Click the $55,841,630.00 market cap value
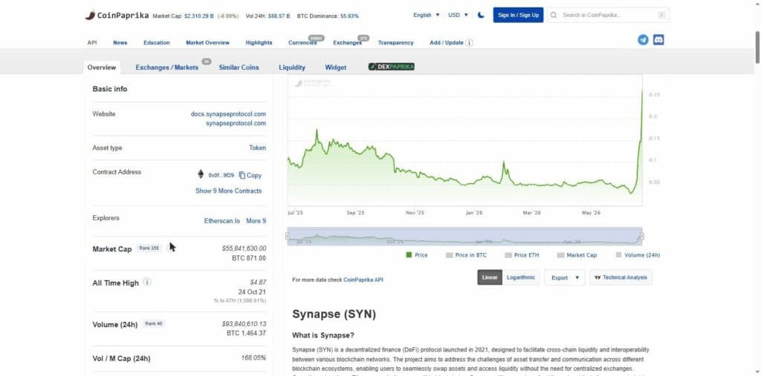This screenshot has height=376, width=761. (244, 248)
